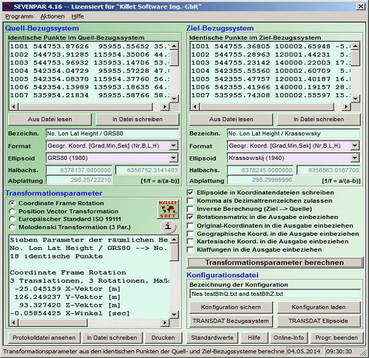Open TRANSDAT Ellipsoide

[319, 321]
